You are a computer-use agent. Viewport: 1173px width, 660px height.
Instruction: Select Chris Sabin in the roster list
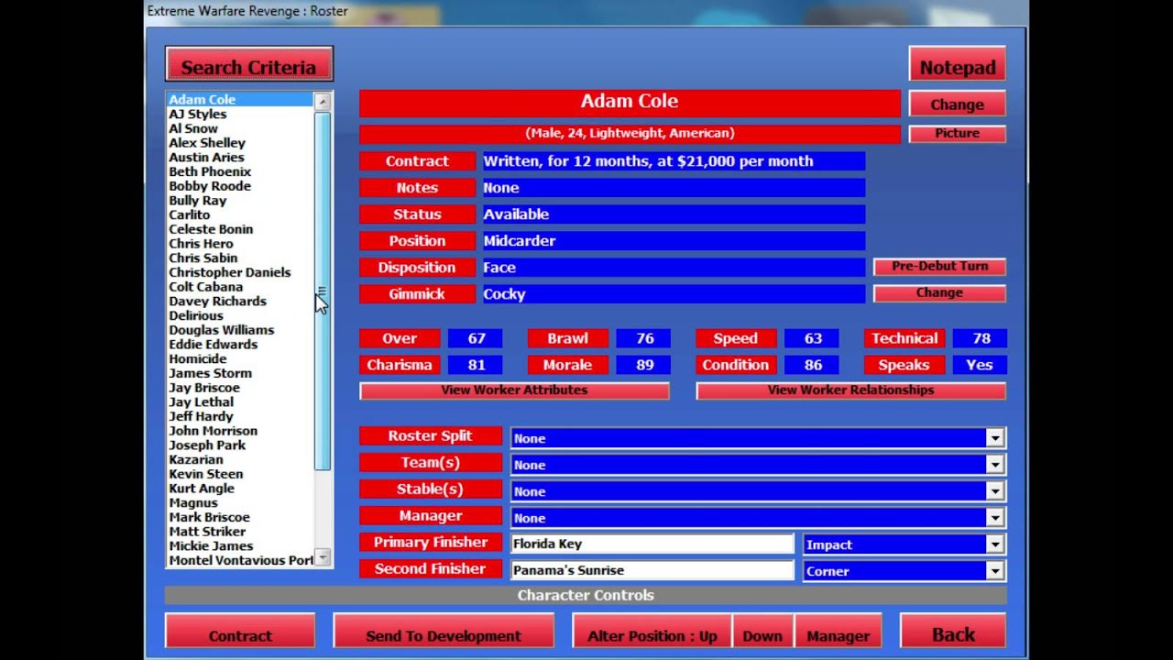click(x=203, y=258)
